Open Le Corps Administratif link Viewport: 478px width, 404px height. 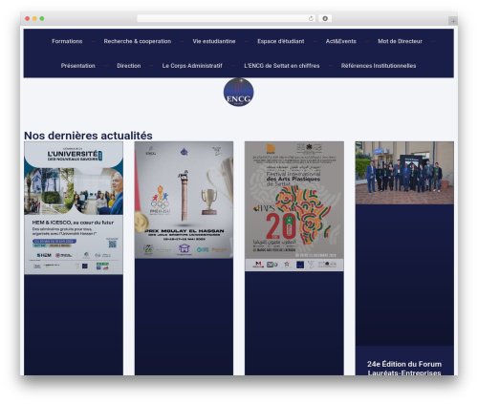click(192, 66)
